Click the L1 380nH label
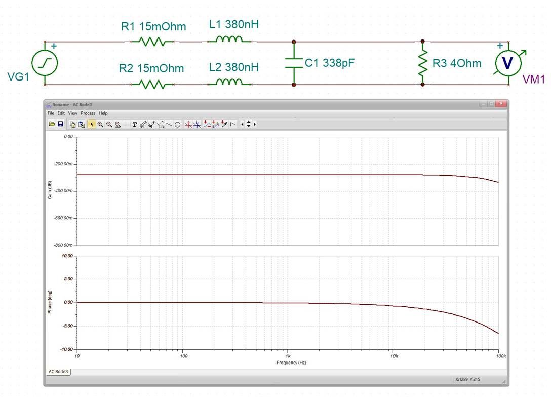The height and width of the screenshot is (402, 551). point(233,25)
